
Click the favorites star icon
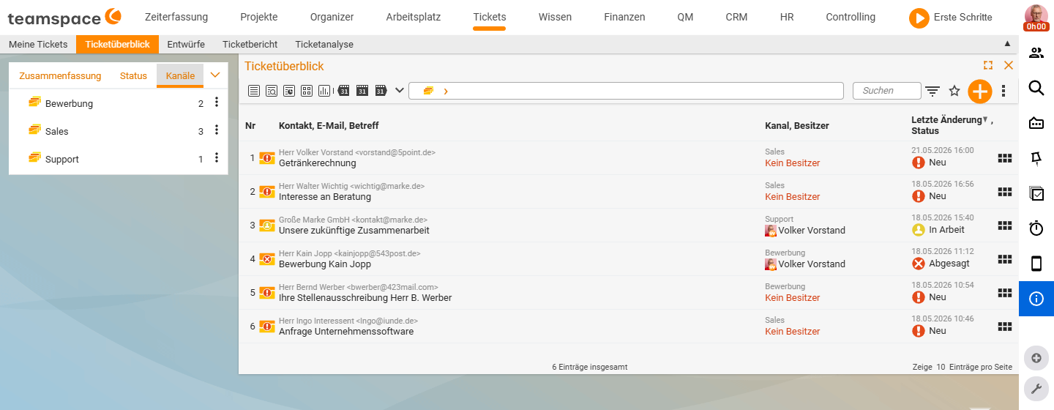click(954, 91)
